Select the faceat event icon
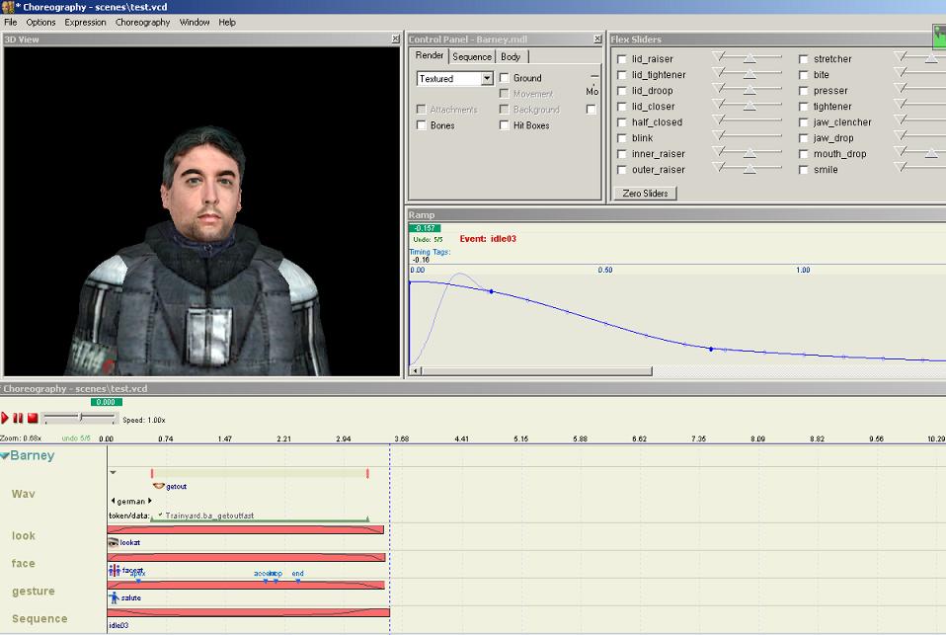 (114, 570)
